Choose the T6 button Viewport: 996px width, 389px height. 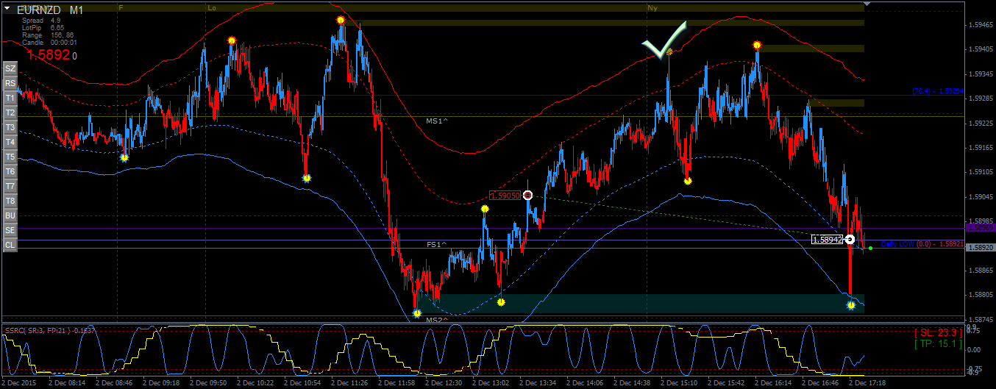[10, 171]
